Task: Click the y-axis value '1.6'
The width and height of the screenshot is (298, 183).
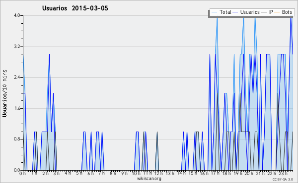Action: (x=17, y=108)
